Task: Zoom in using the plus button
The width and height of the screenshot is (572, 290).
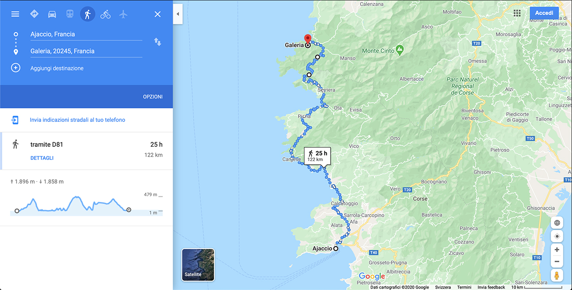Action: [557, 249]
